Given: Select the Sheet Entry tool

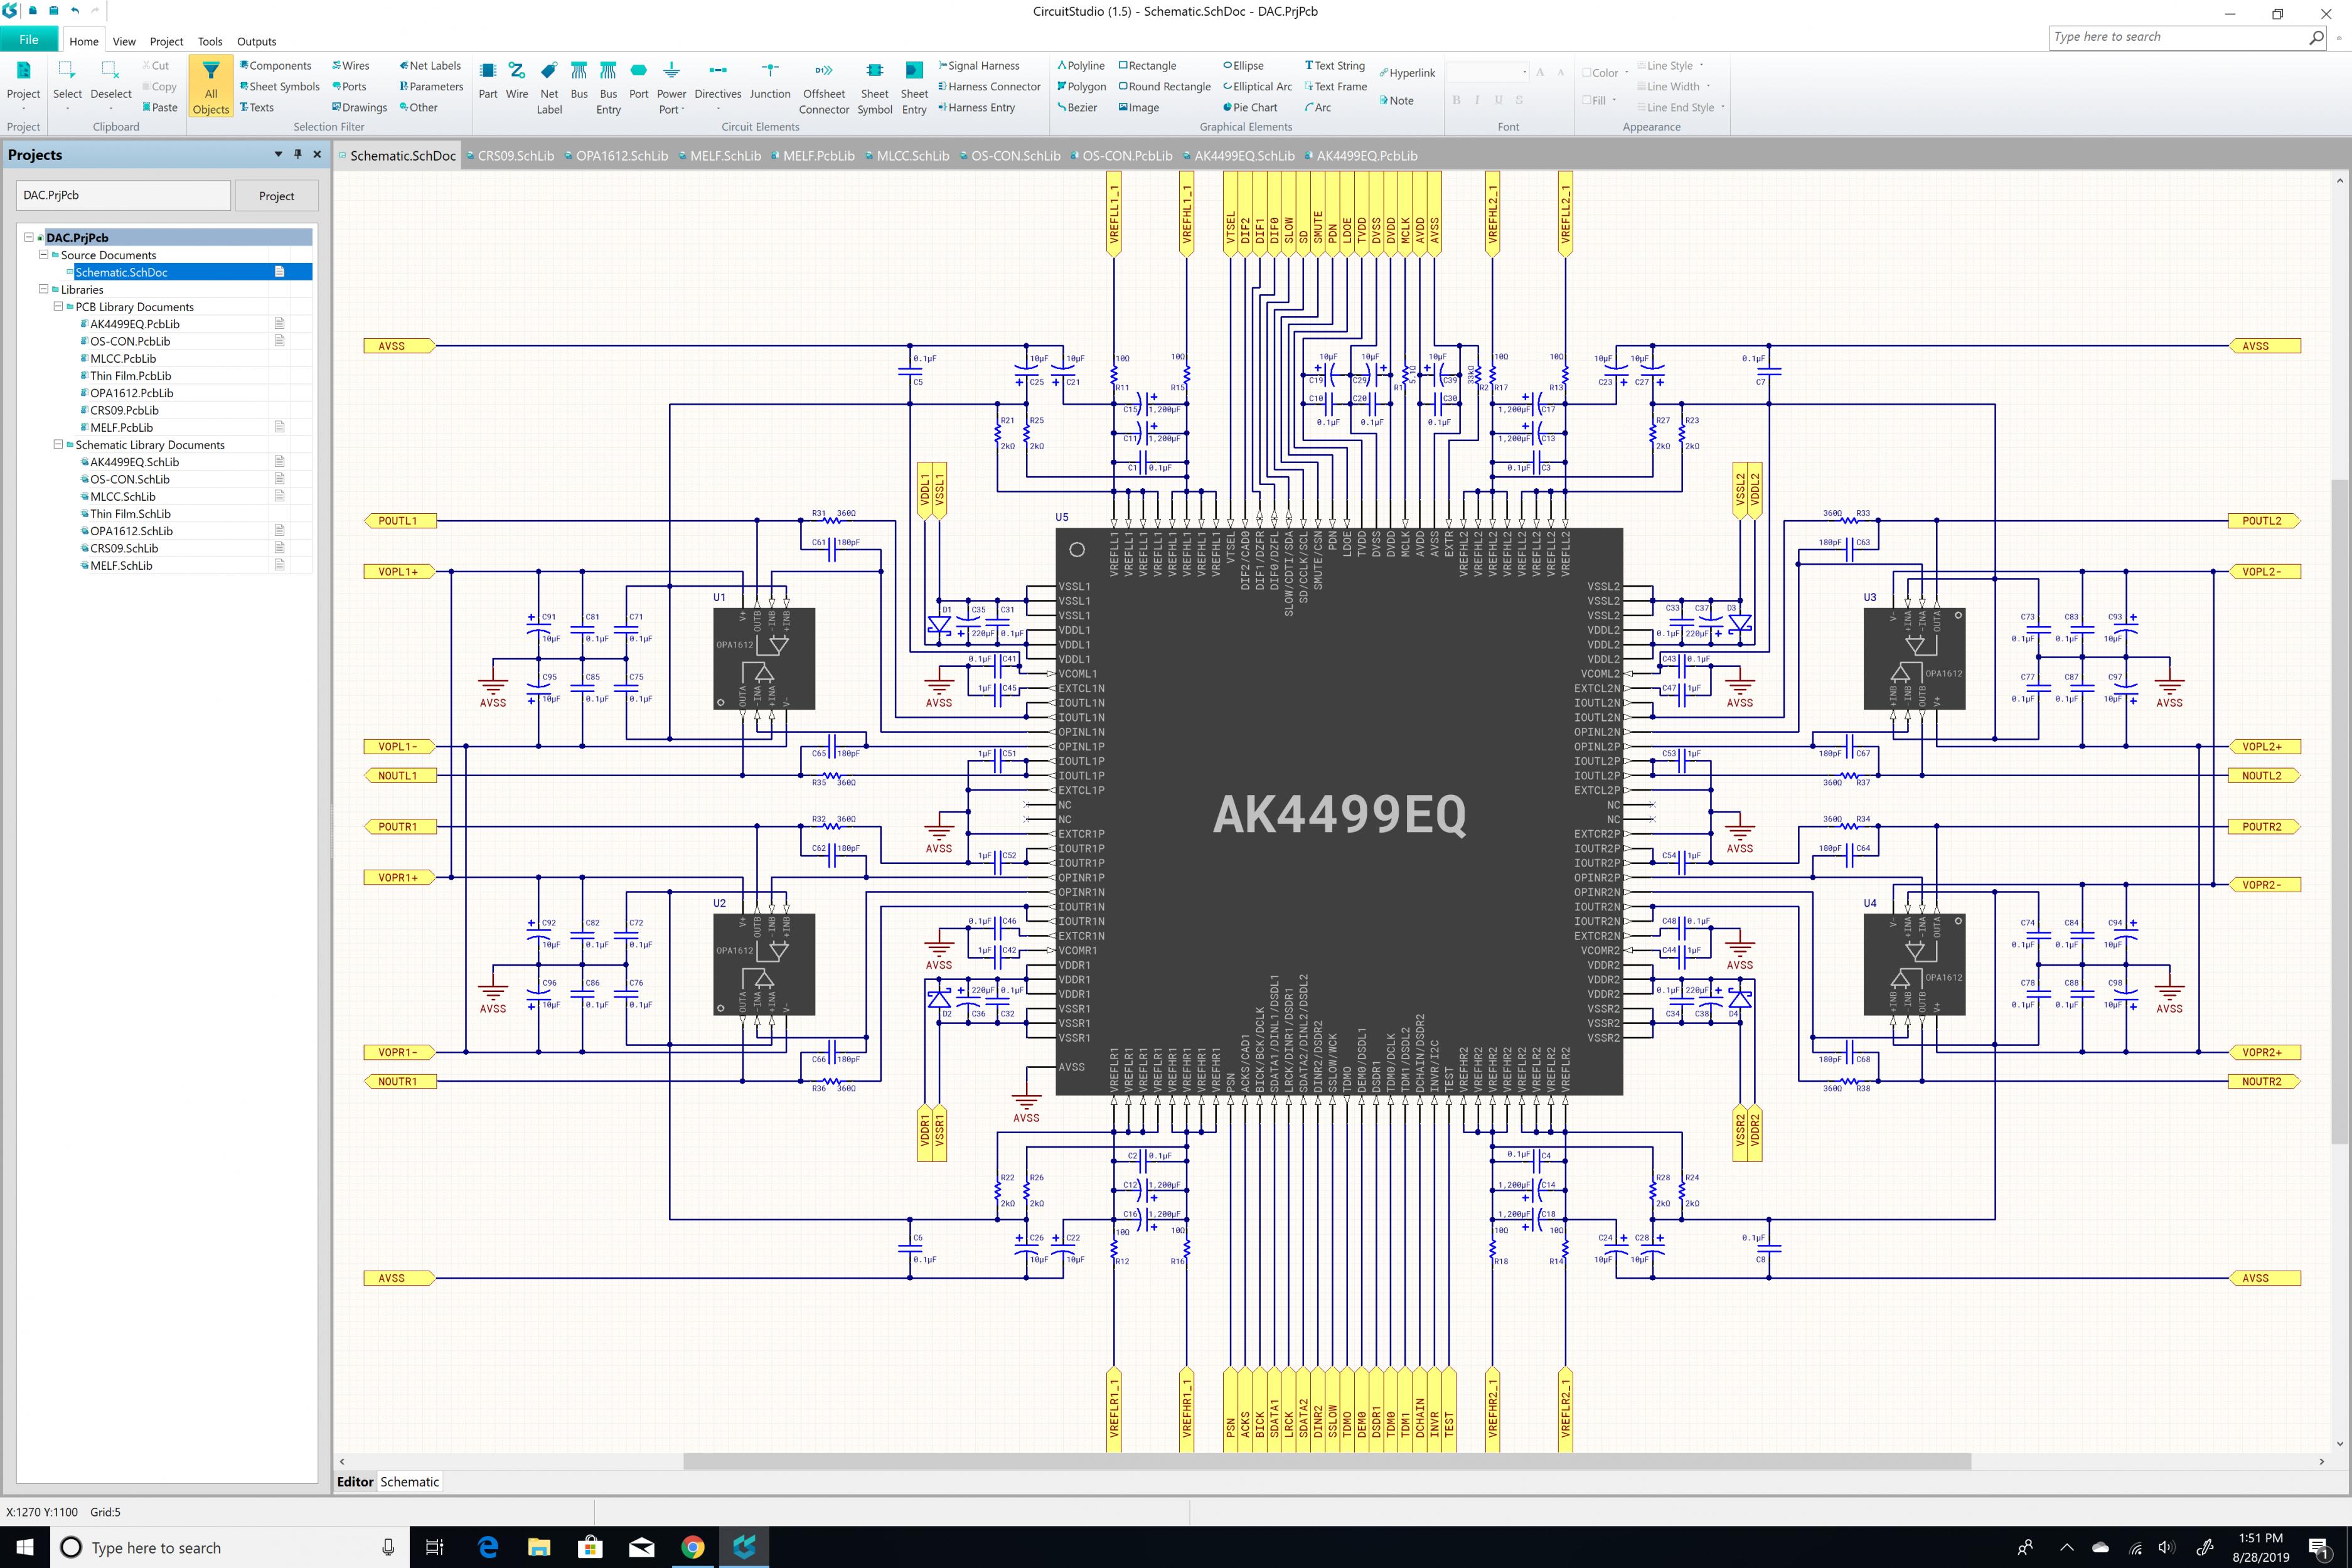Looking at the screenshot, I should (914, 88).
